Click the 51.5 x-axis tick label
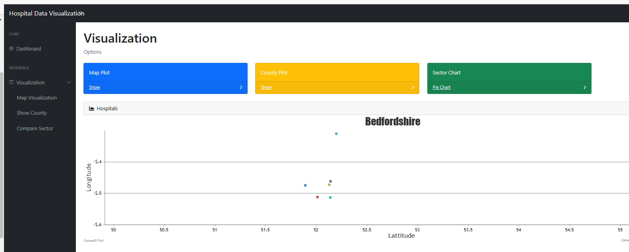Screen dimensions: 629x252 [x=265, y=230]
